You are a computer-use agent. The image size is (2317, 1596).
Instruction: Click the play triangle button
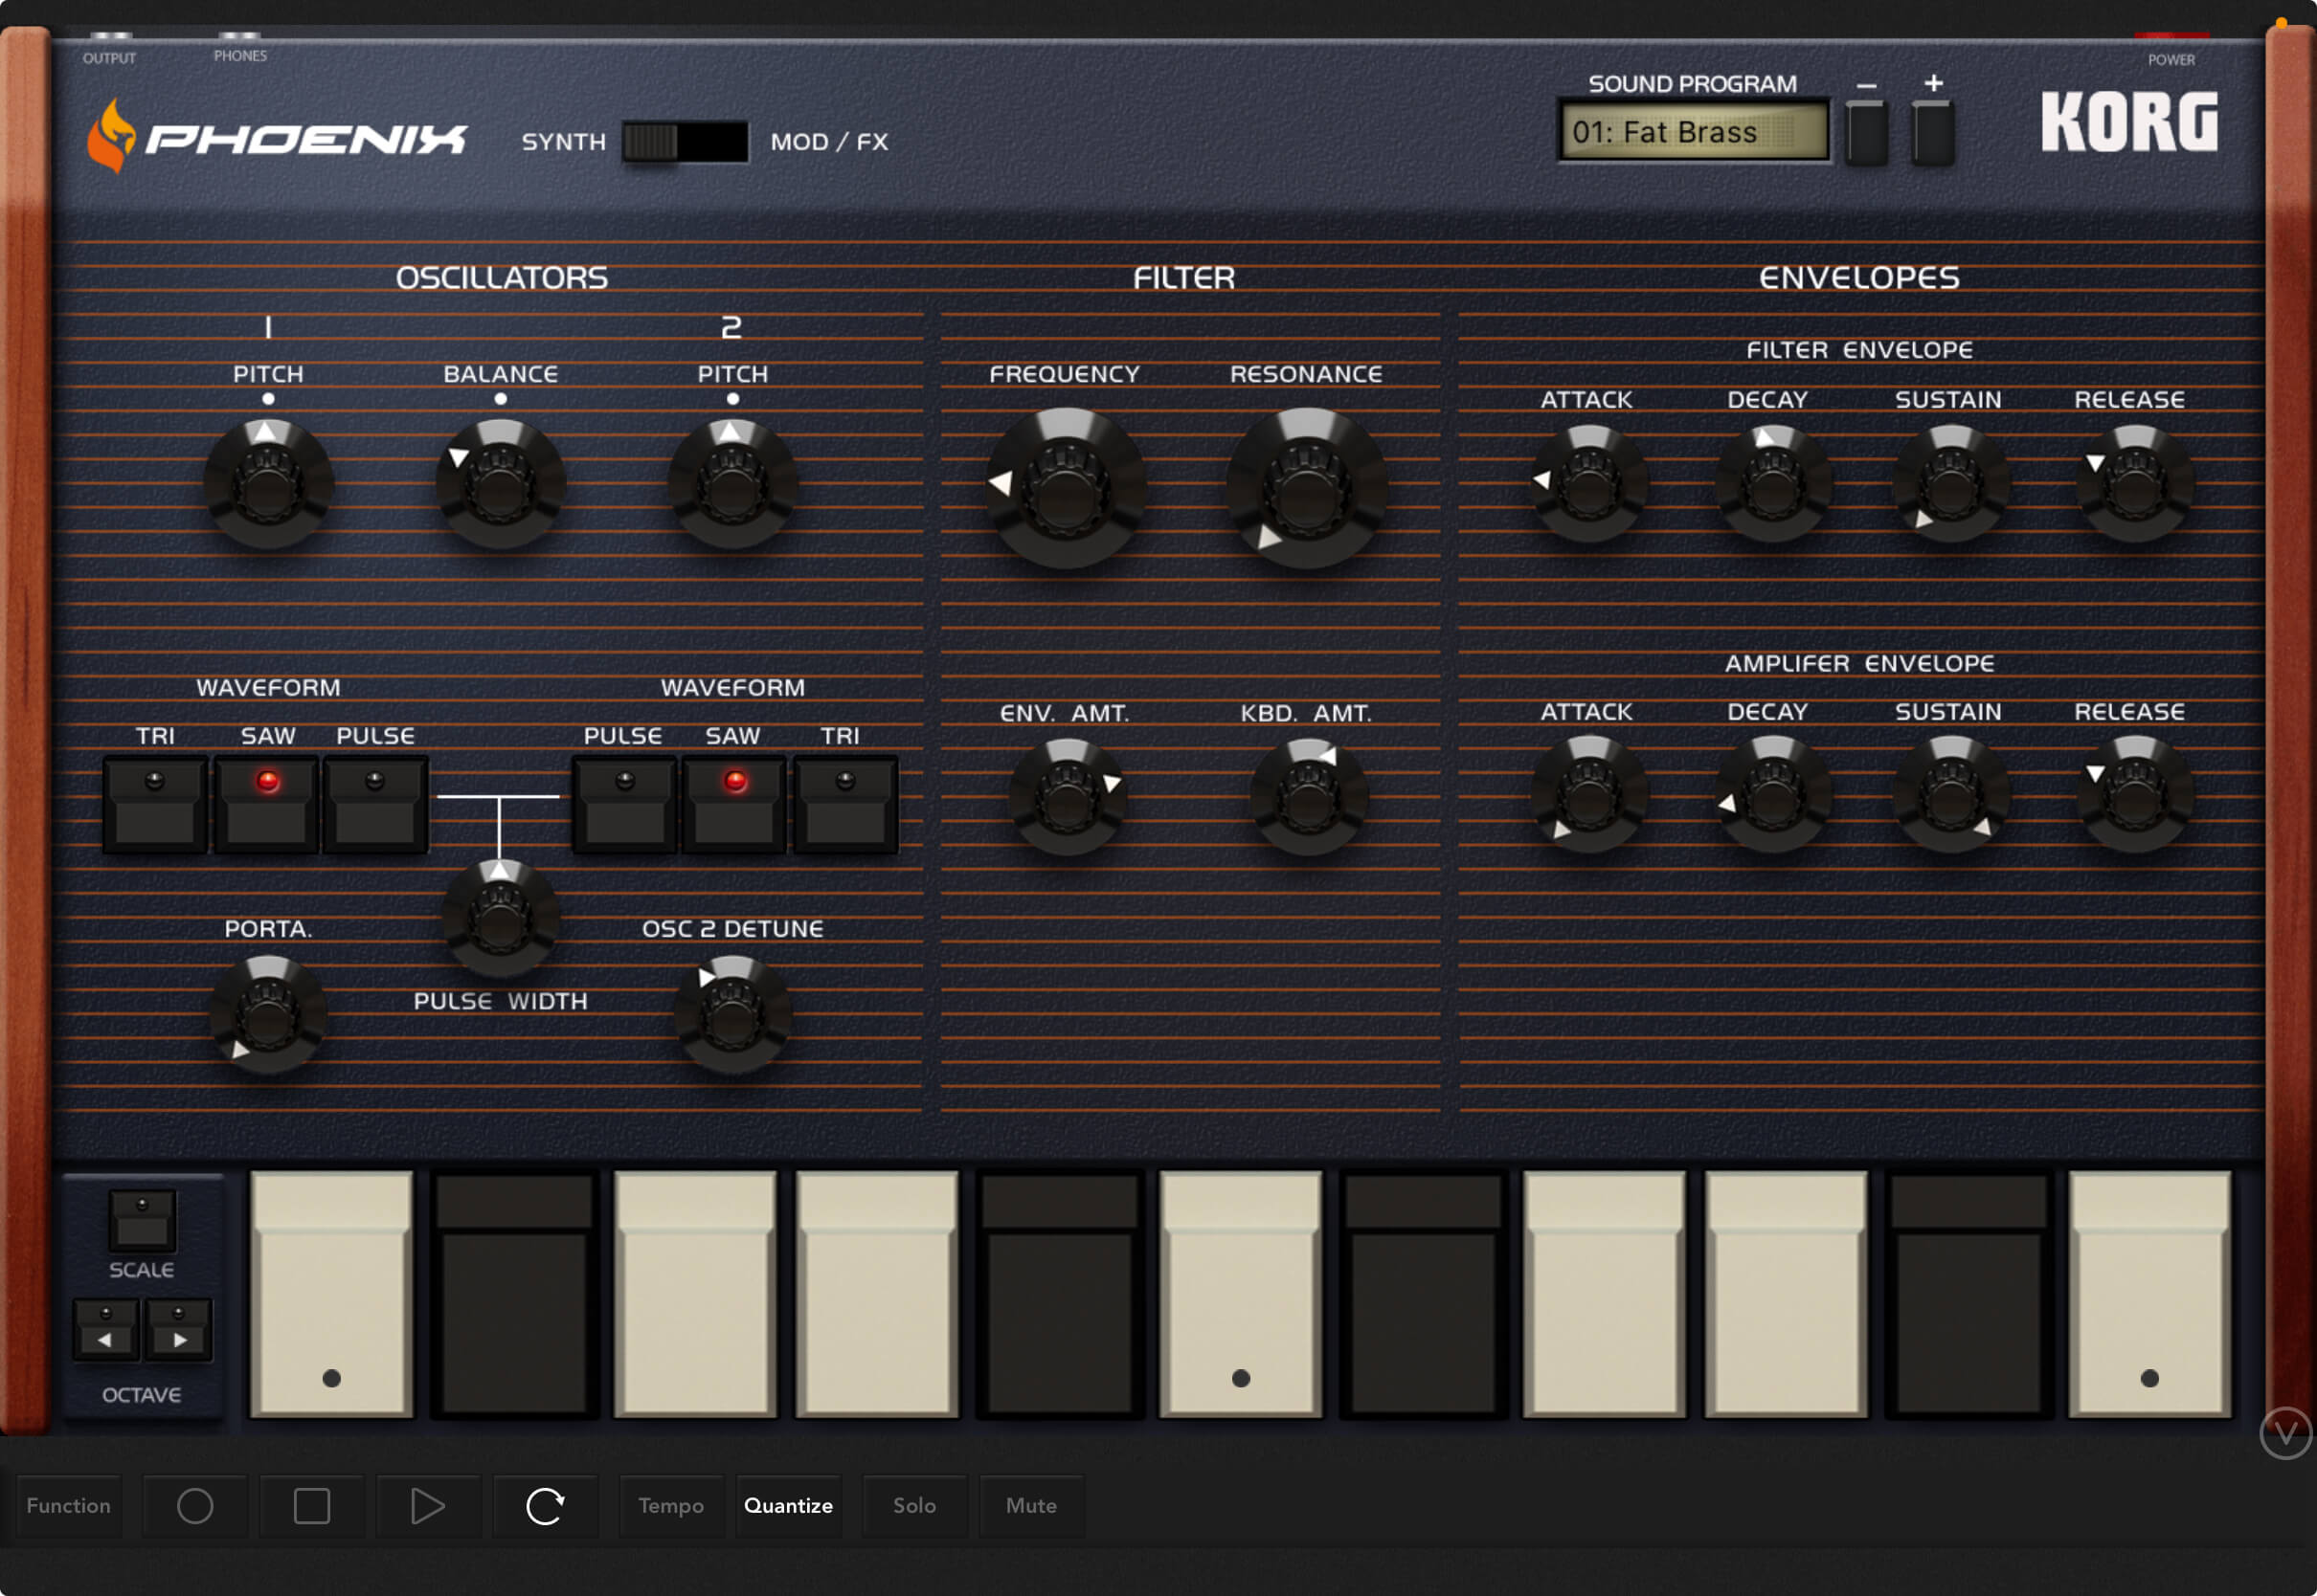(x=428, y=1506)
